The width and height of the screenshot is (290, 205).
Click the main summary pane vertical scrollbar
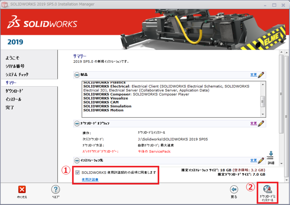281,109
